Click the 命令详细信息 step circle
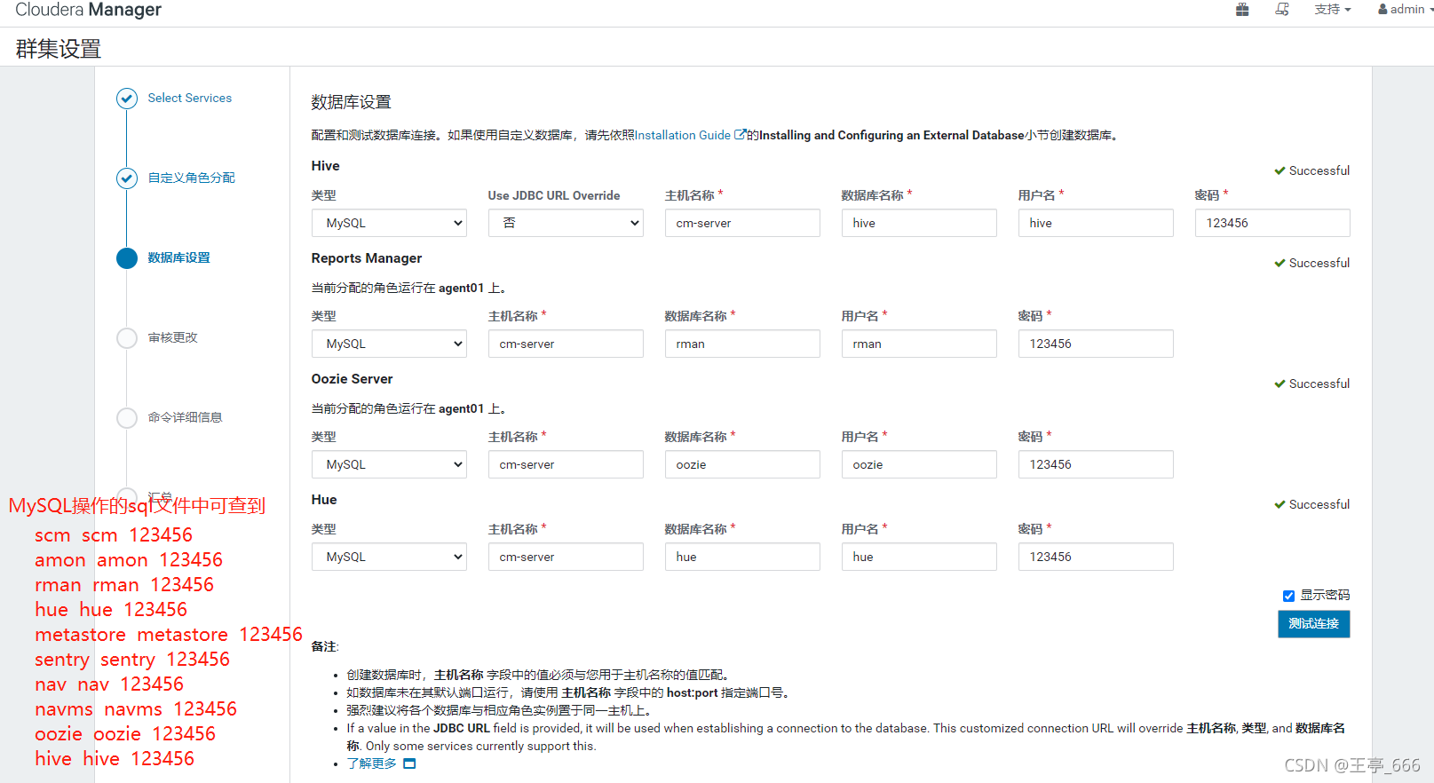 127,418
